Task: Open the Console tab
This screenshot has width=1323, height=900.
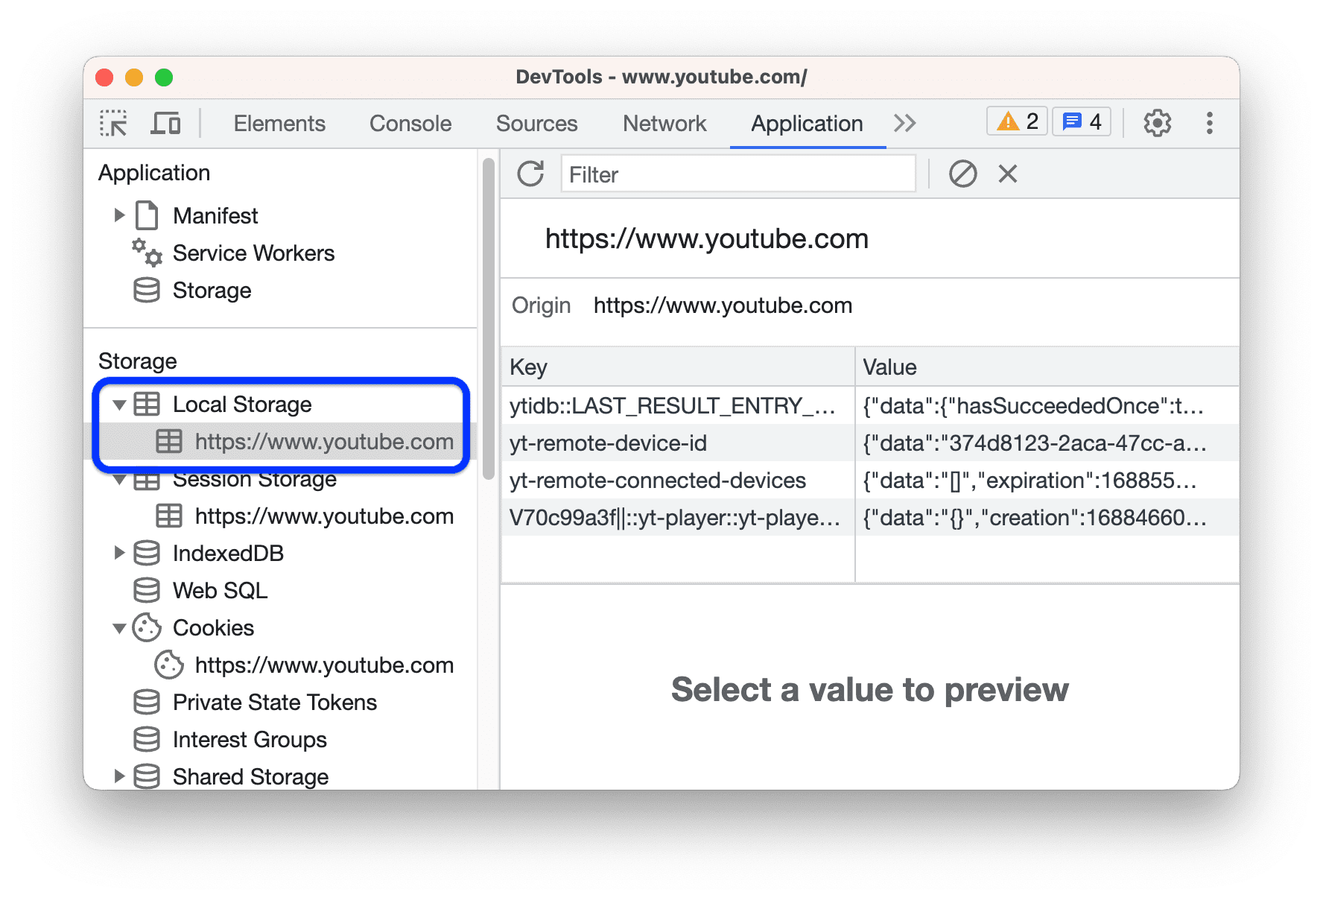Action: [410, 123]
